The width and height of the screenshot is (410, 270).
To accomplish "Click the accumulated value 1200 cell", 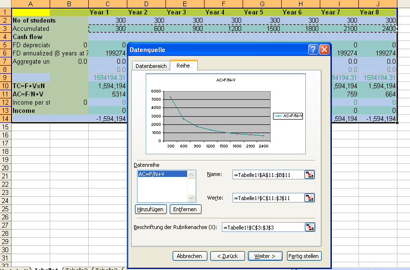I will pyautogui.click(x=223, y=28).
